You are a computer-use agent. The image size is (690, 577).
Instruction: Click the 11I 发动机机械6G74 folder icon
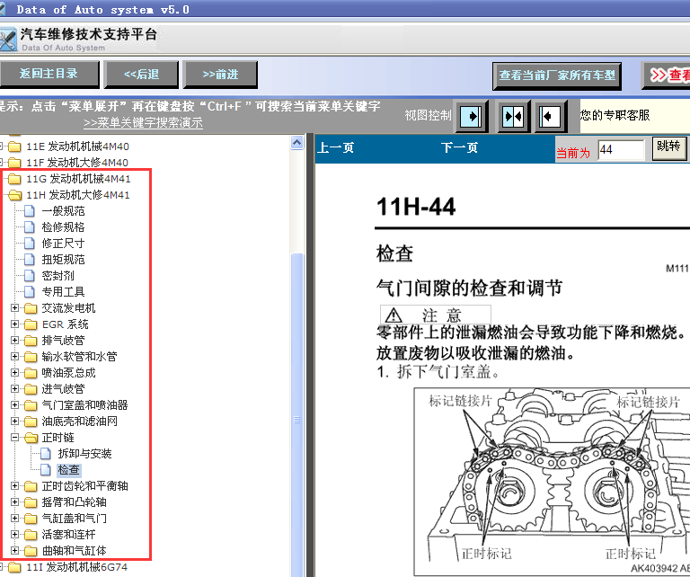[14, 567]
